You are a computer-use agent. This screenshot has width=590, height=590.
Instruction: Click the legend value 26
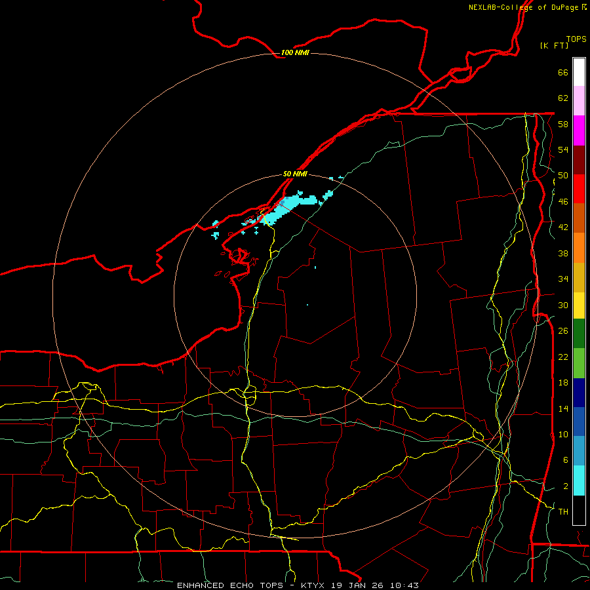tap(563, 331)
